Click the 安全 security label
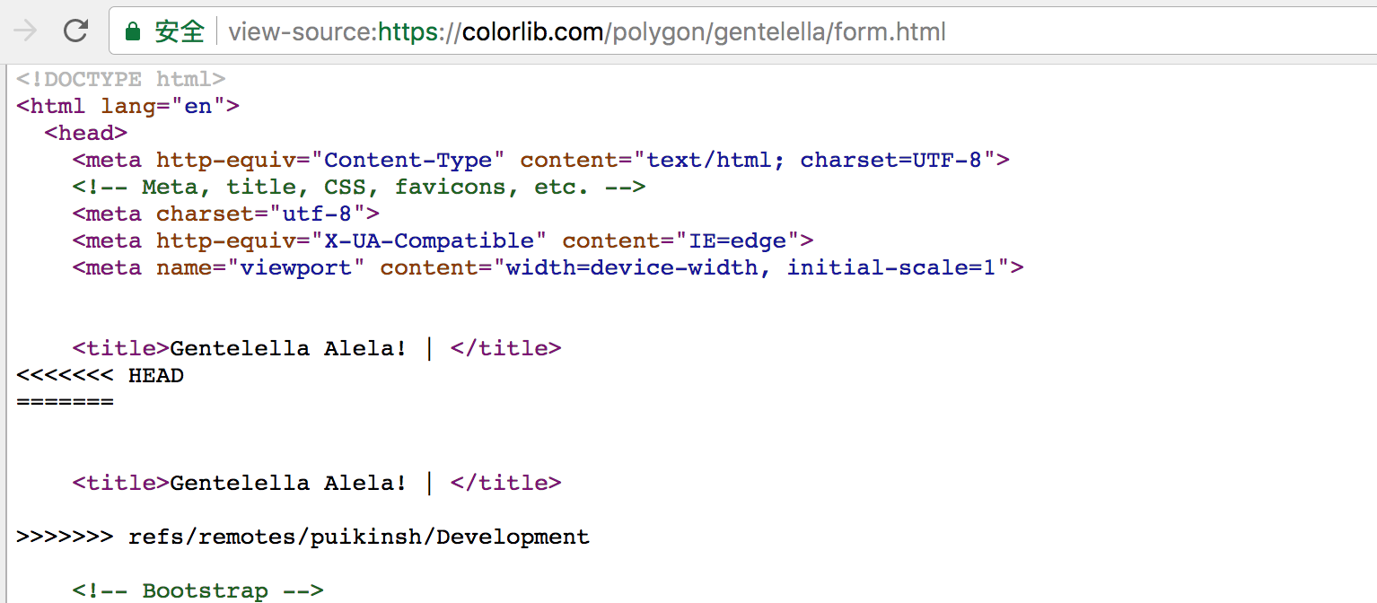Viewport: 1377px width, 603px height. [x=179, y=31]
